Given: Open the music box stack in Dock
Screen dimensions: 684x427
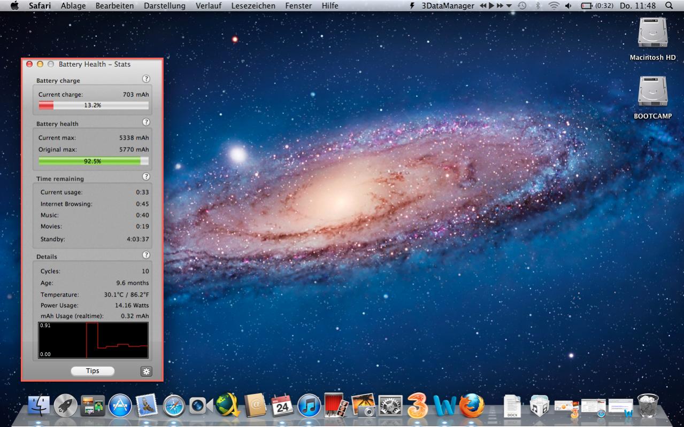Looking at the screenshot, I should 540,406.
